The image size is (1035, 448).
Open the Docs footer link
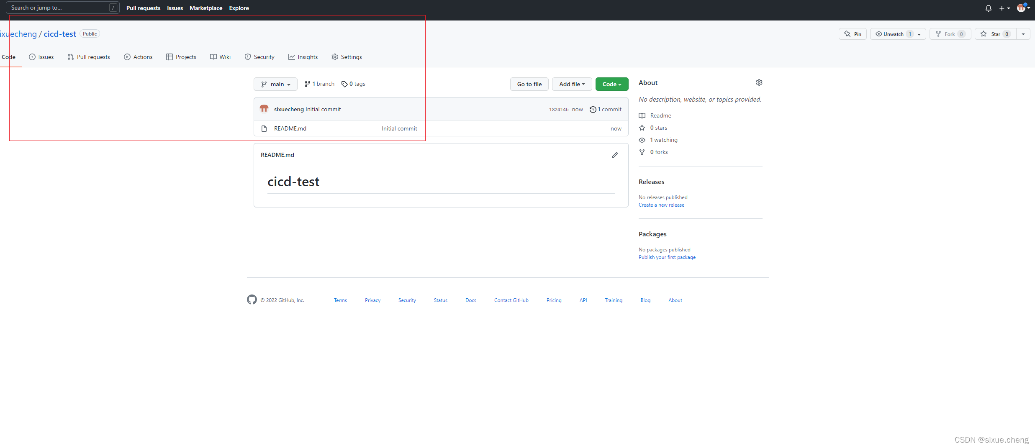pos(471,300)
